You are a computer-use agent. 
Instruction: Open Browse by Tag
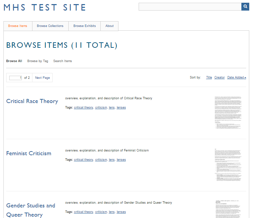(38, 61)
